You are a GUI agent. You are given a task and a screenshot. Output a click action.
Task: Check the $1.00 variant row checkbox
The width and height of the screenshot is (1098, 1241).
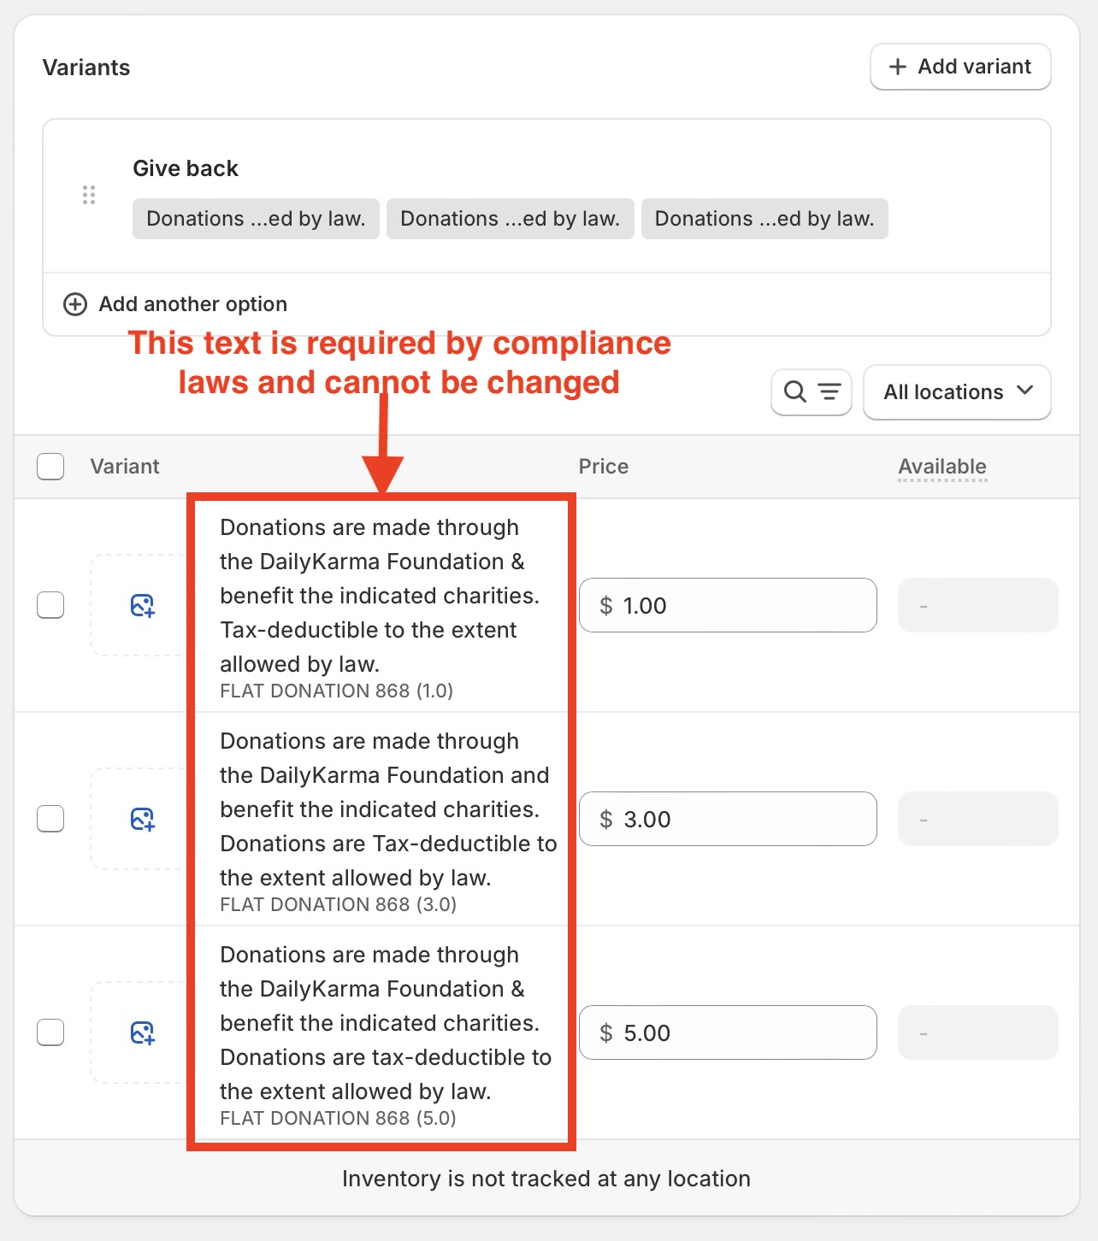coord(50,605)
